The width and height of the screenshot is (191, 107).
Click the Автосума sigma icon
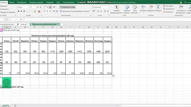[164, 6]
